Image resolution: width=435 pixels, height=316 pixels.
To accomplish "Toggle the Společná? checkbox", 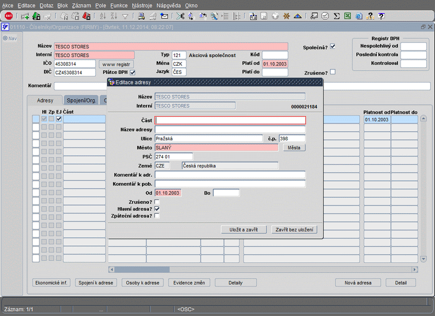I will point(333,47).
